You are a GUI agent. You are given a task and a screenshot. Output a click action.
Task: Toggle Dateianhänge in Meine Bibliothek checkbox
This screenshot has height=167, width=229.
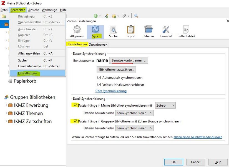click(x=76, y=105)
